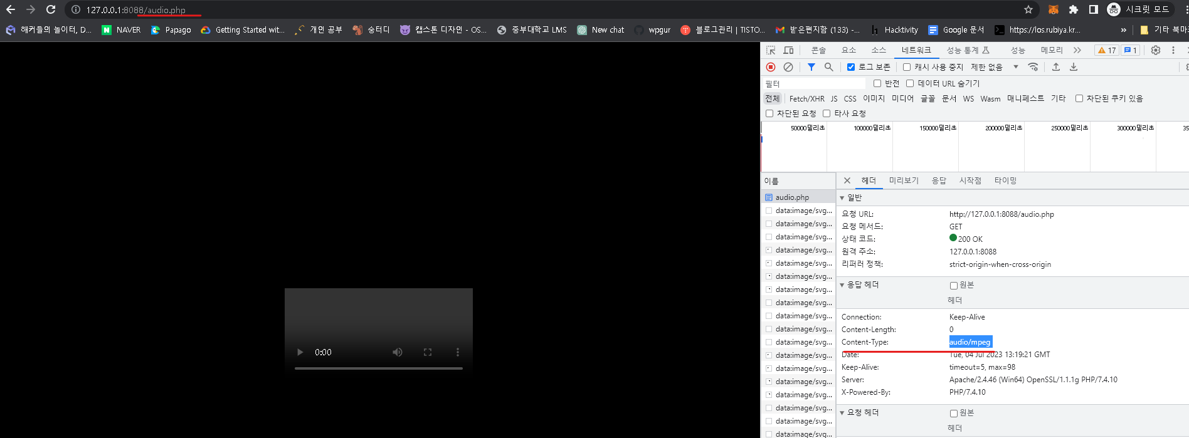Filter requests by Fetch/XHR

806,98
